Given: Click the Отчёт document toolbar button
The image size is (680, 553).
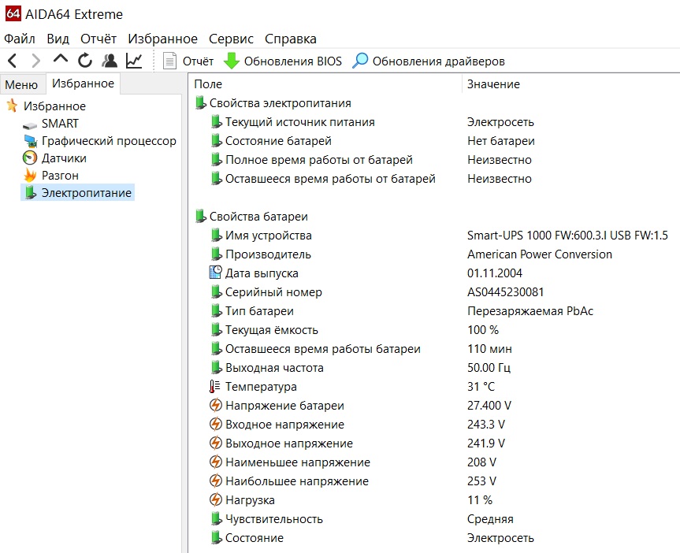Looking at the screenshot, I should (x=188, y=61).
